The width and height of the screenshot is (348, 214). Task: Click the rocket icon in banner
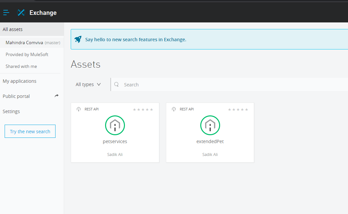pyautogui.click(x=78, y=39)
